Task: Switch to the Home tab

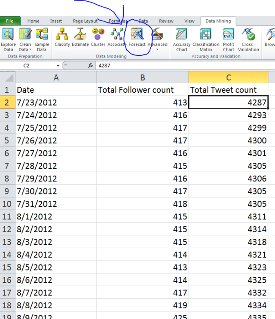Action: [34, 21]
